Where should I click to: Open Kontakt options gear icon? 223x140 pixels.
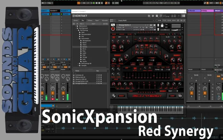[153, 16]
